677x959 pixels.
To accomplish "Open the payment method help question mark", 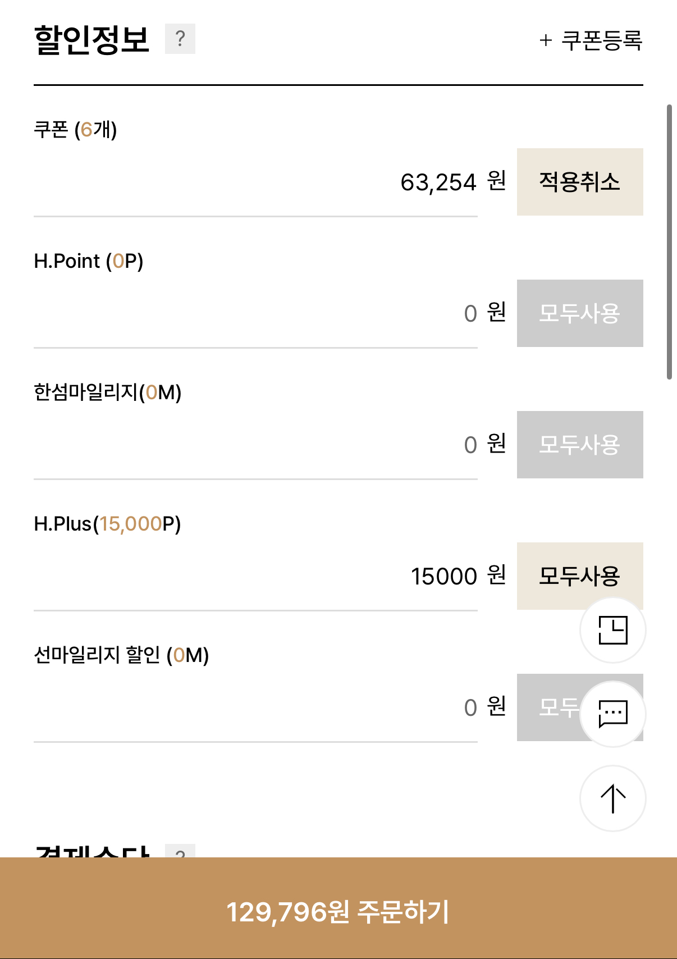I will tap(180, 852).
